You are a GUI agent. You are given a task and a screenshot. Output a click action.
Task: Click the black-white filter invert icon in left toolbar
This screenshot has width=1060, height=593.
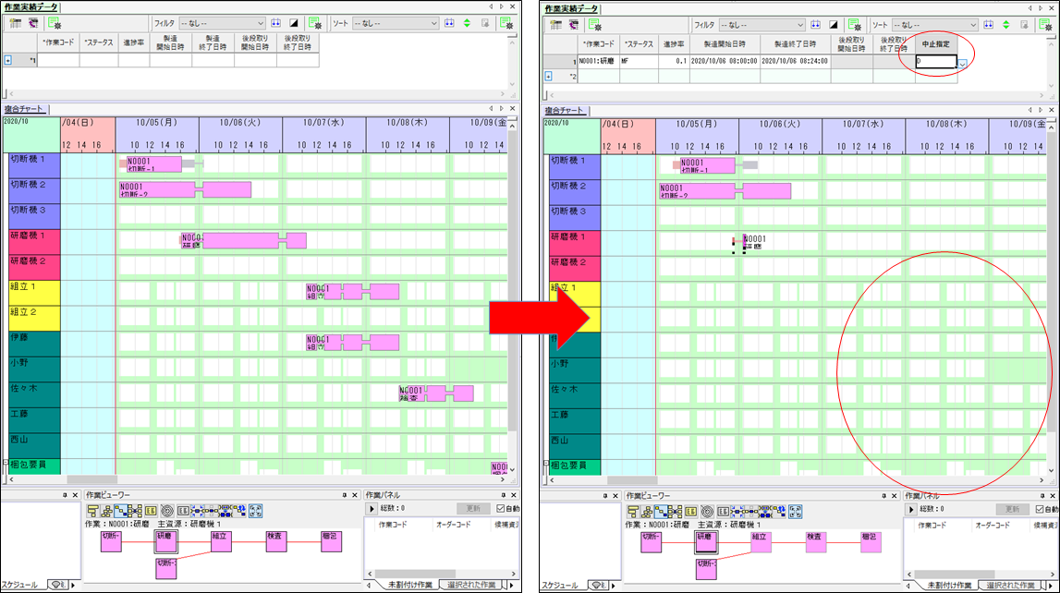295,23
